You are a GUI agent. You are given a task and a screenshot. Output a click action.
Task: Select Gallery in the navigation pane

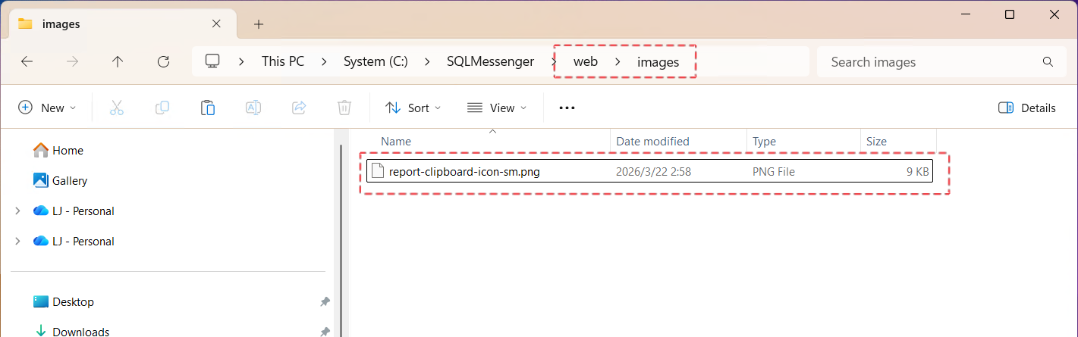(x=69, y=181)
